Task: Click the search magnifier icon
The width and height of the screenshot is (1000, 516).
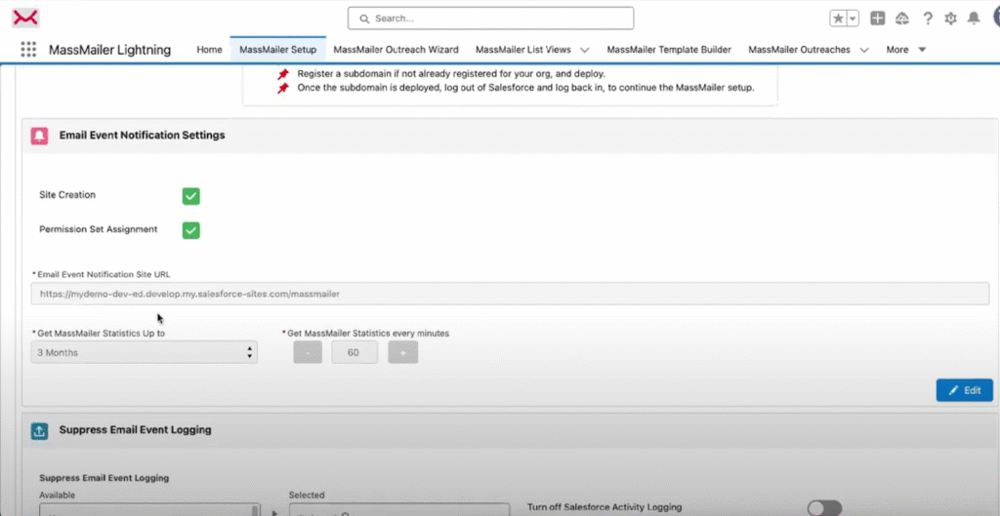Action: tap(365, 19)
